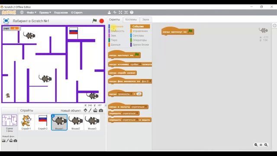Select the Duplicate stamp tool

pyautogui.click(x=109, y=13)
